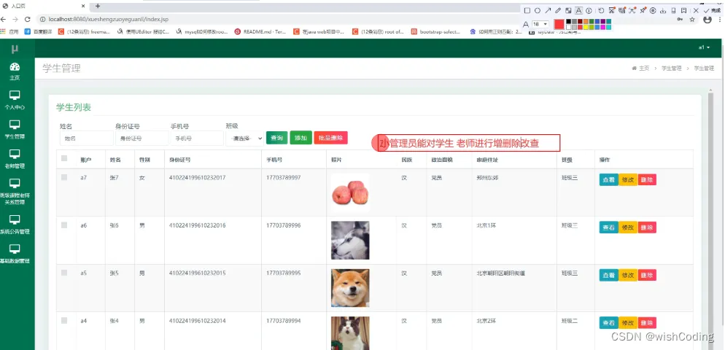Select the arrow annotation tool
Viewport: 725px width, 350px height.
(x=548, y=11)
